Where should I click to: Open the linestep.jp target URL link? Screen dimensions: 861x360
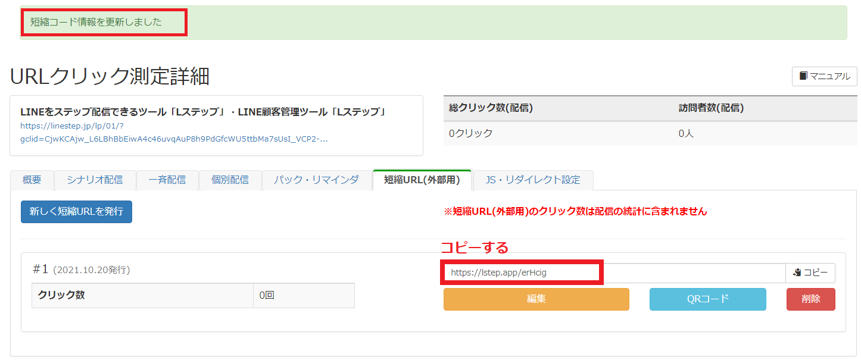[174, 133]
